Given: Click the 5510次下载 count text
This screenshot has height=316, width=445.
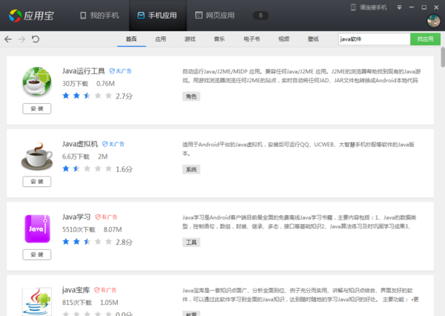Looking at the screenshot, I should coord(79,230).
